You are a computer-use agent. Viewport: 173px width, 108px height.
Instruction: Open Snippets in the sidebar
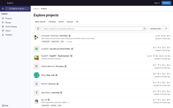coord(9,35)
